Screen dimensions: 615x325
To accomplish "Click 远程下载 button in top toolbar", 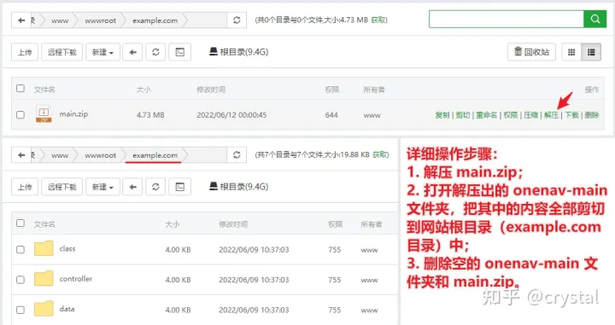I will (x=62, y=52).
